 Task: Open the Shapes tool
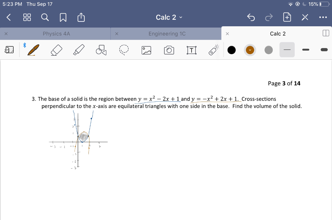pos(101,49)
